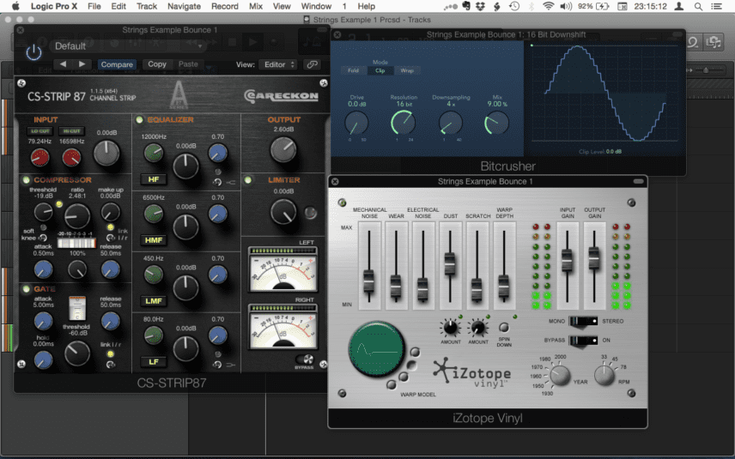Click the Spin Down button in Vinyl
The width and height of the screenshot is (735, 459).
(503, 327)
